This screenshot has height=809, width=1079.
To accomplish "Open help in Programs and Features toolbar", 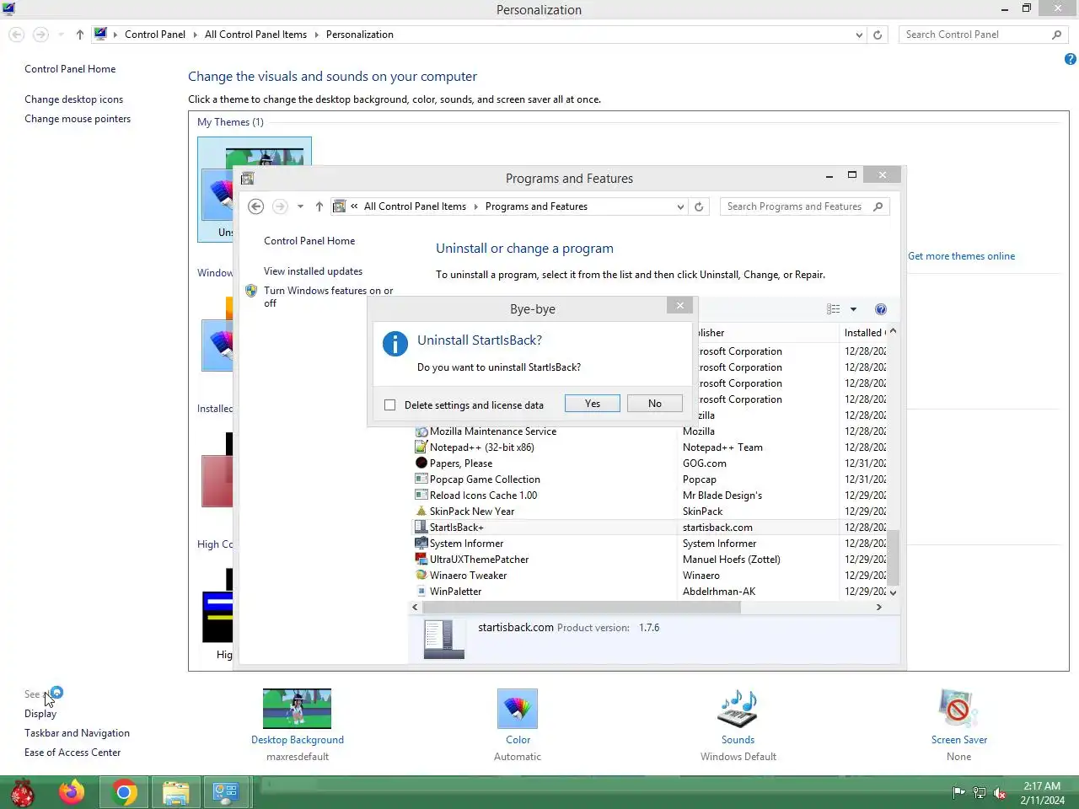I will [x=881, y=309].
